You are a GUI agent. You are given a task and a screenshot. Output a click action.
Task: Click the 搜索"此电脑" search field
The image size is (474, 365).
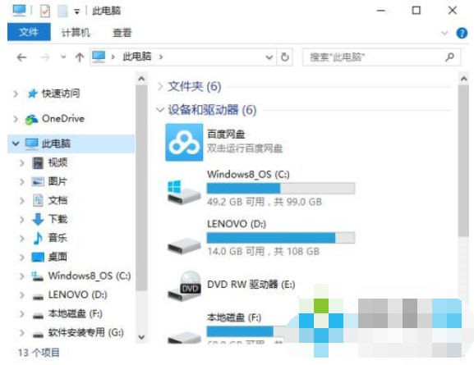(375, 57)
